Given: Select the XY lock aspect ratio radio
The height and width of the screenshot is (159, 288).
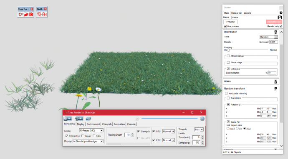Looking at the screenshot, I should coord(237,129).
